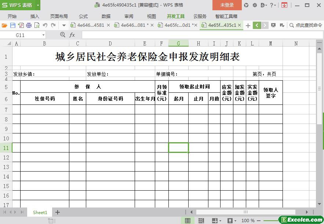Screen dimensions: 324x224
Task: Click horizontal scrollbar right arrow
Action: (x=307, y=212)
